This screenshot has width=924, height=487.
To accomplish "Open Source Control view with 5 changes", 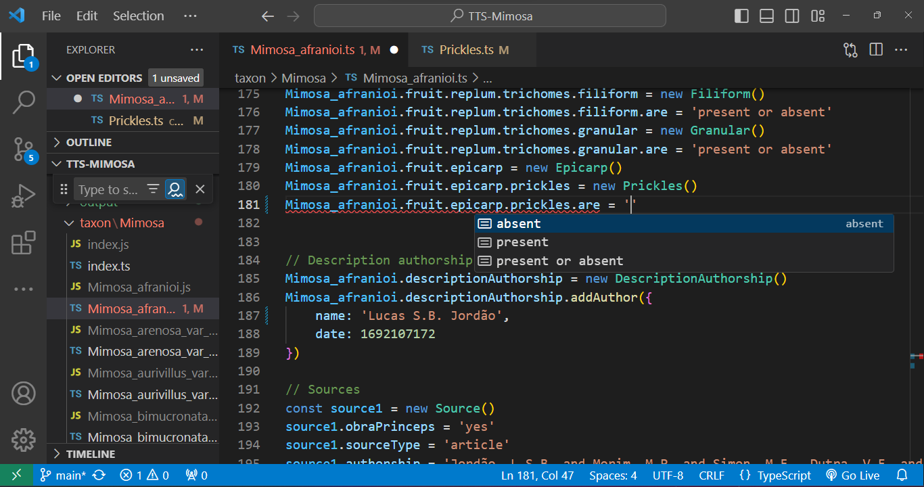I will click(x=24, y=149).
